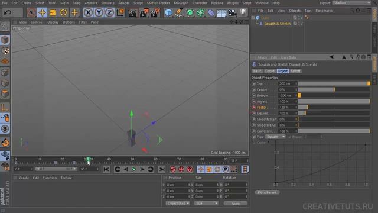
Task: Open Object Manager Tags menu
Action: (308, 11)
